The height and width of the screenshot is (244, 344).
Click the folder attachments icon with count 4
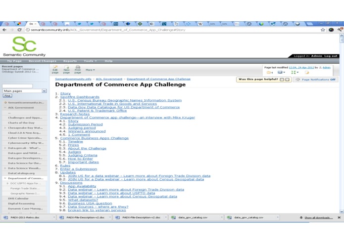click(270, 73)
